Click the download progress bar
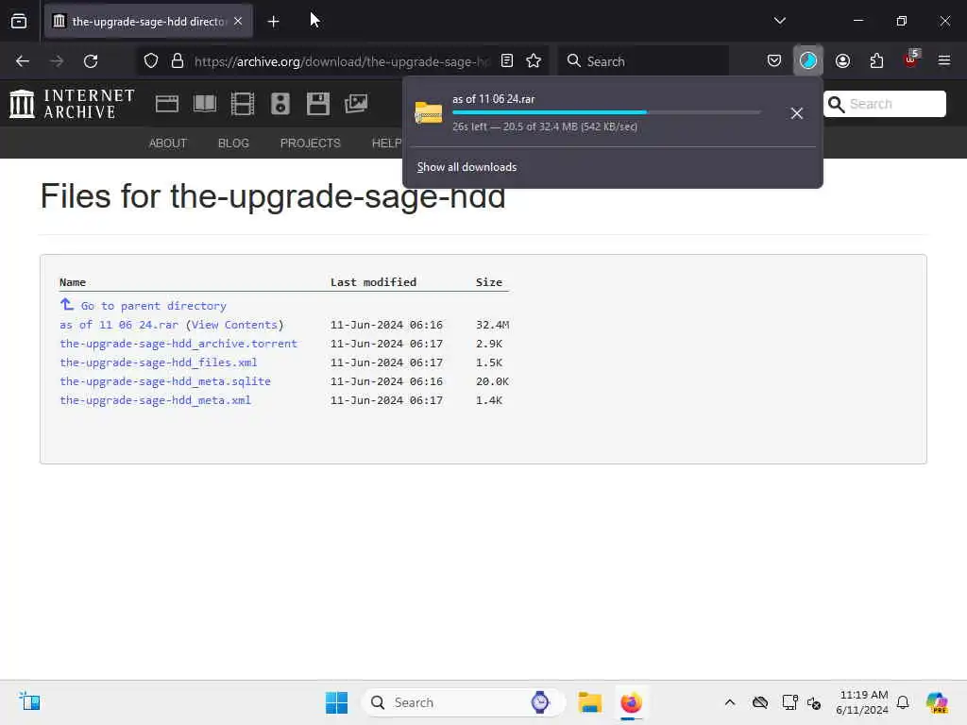The height and width of the screenshot is (725, 967). (606, 112)
